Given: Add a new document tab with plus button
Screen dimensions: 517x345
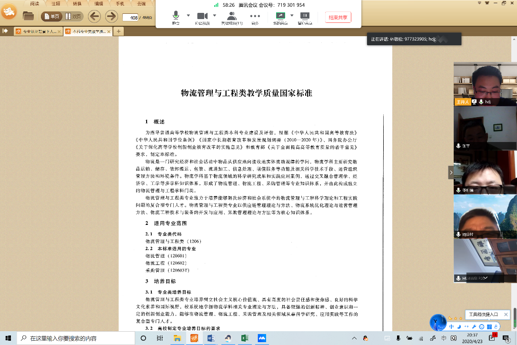Looking at the screenshot, I should tap(119, 31).
